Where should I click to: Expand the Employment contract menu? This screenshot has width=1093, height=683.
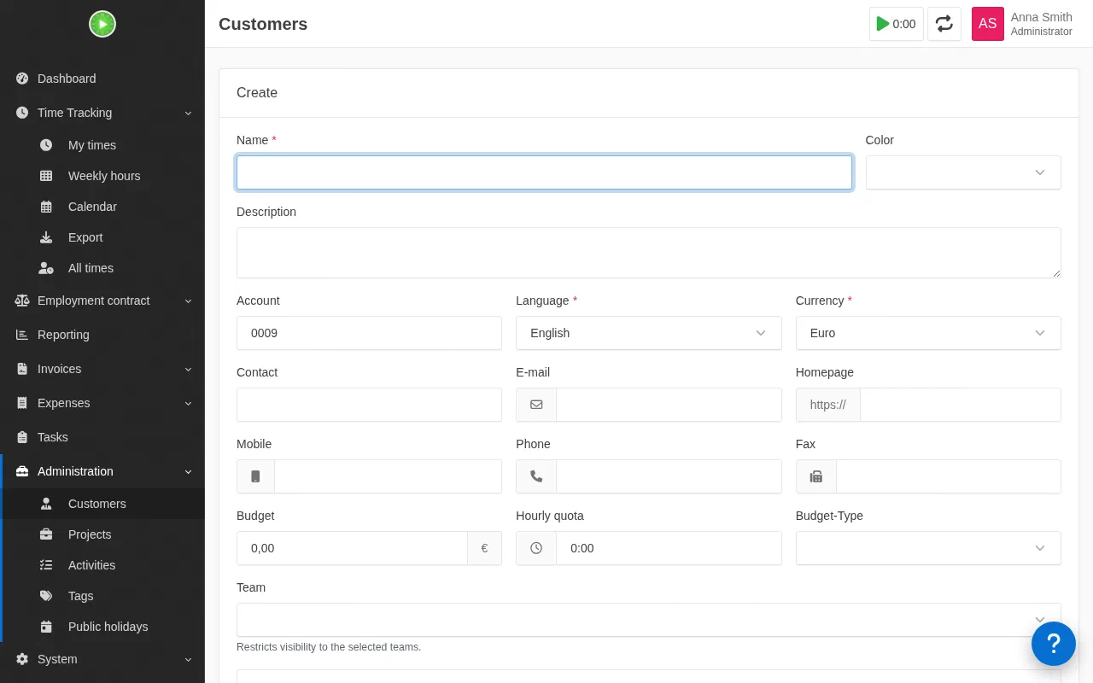point(102,301)
